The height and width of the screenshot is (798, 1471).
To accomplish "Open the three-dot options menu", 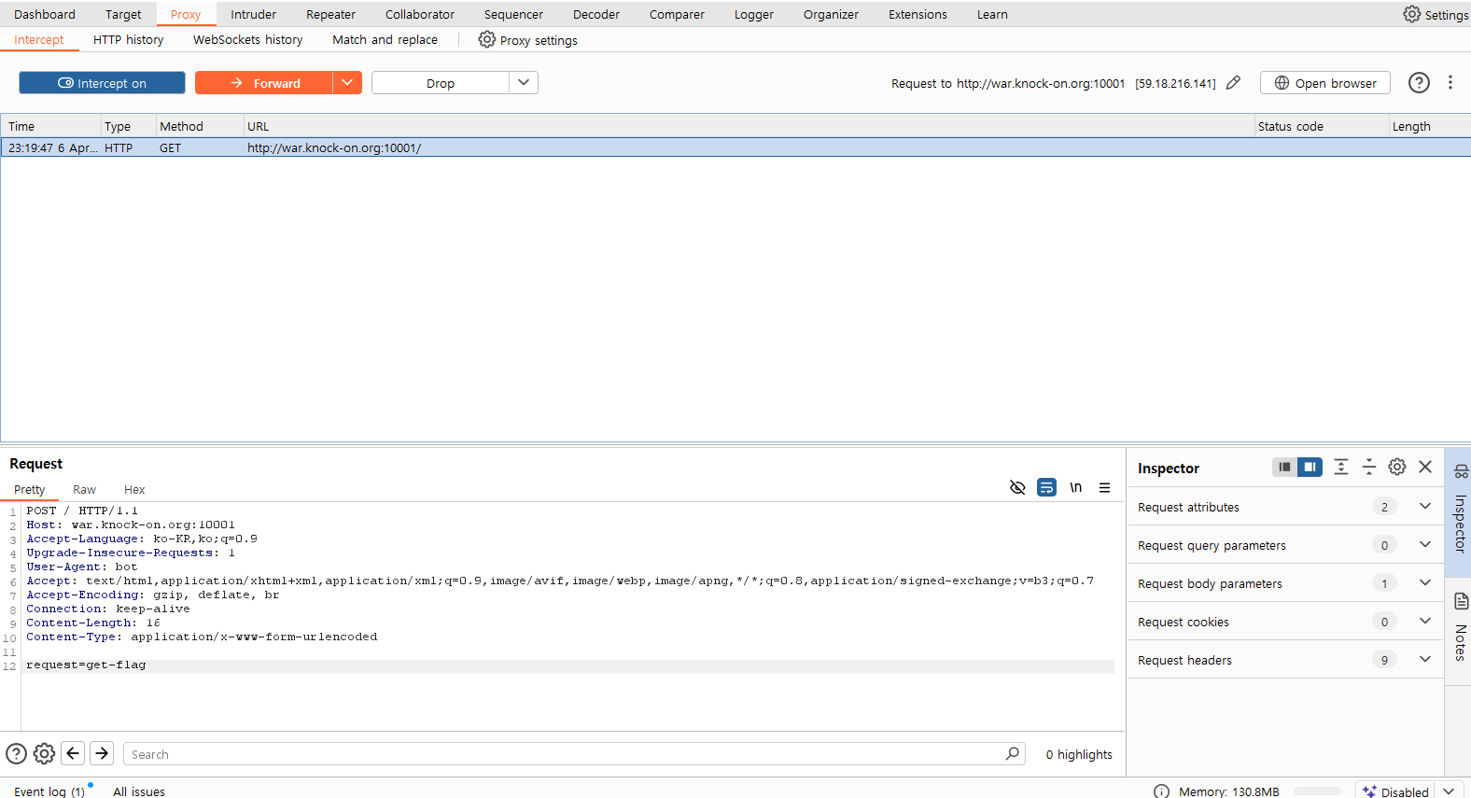I will 1450,83.
